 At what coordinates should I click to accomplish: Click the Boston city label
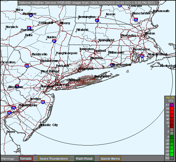tap(150, 33)
